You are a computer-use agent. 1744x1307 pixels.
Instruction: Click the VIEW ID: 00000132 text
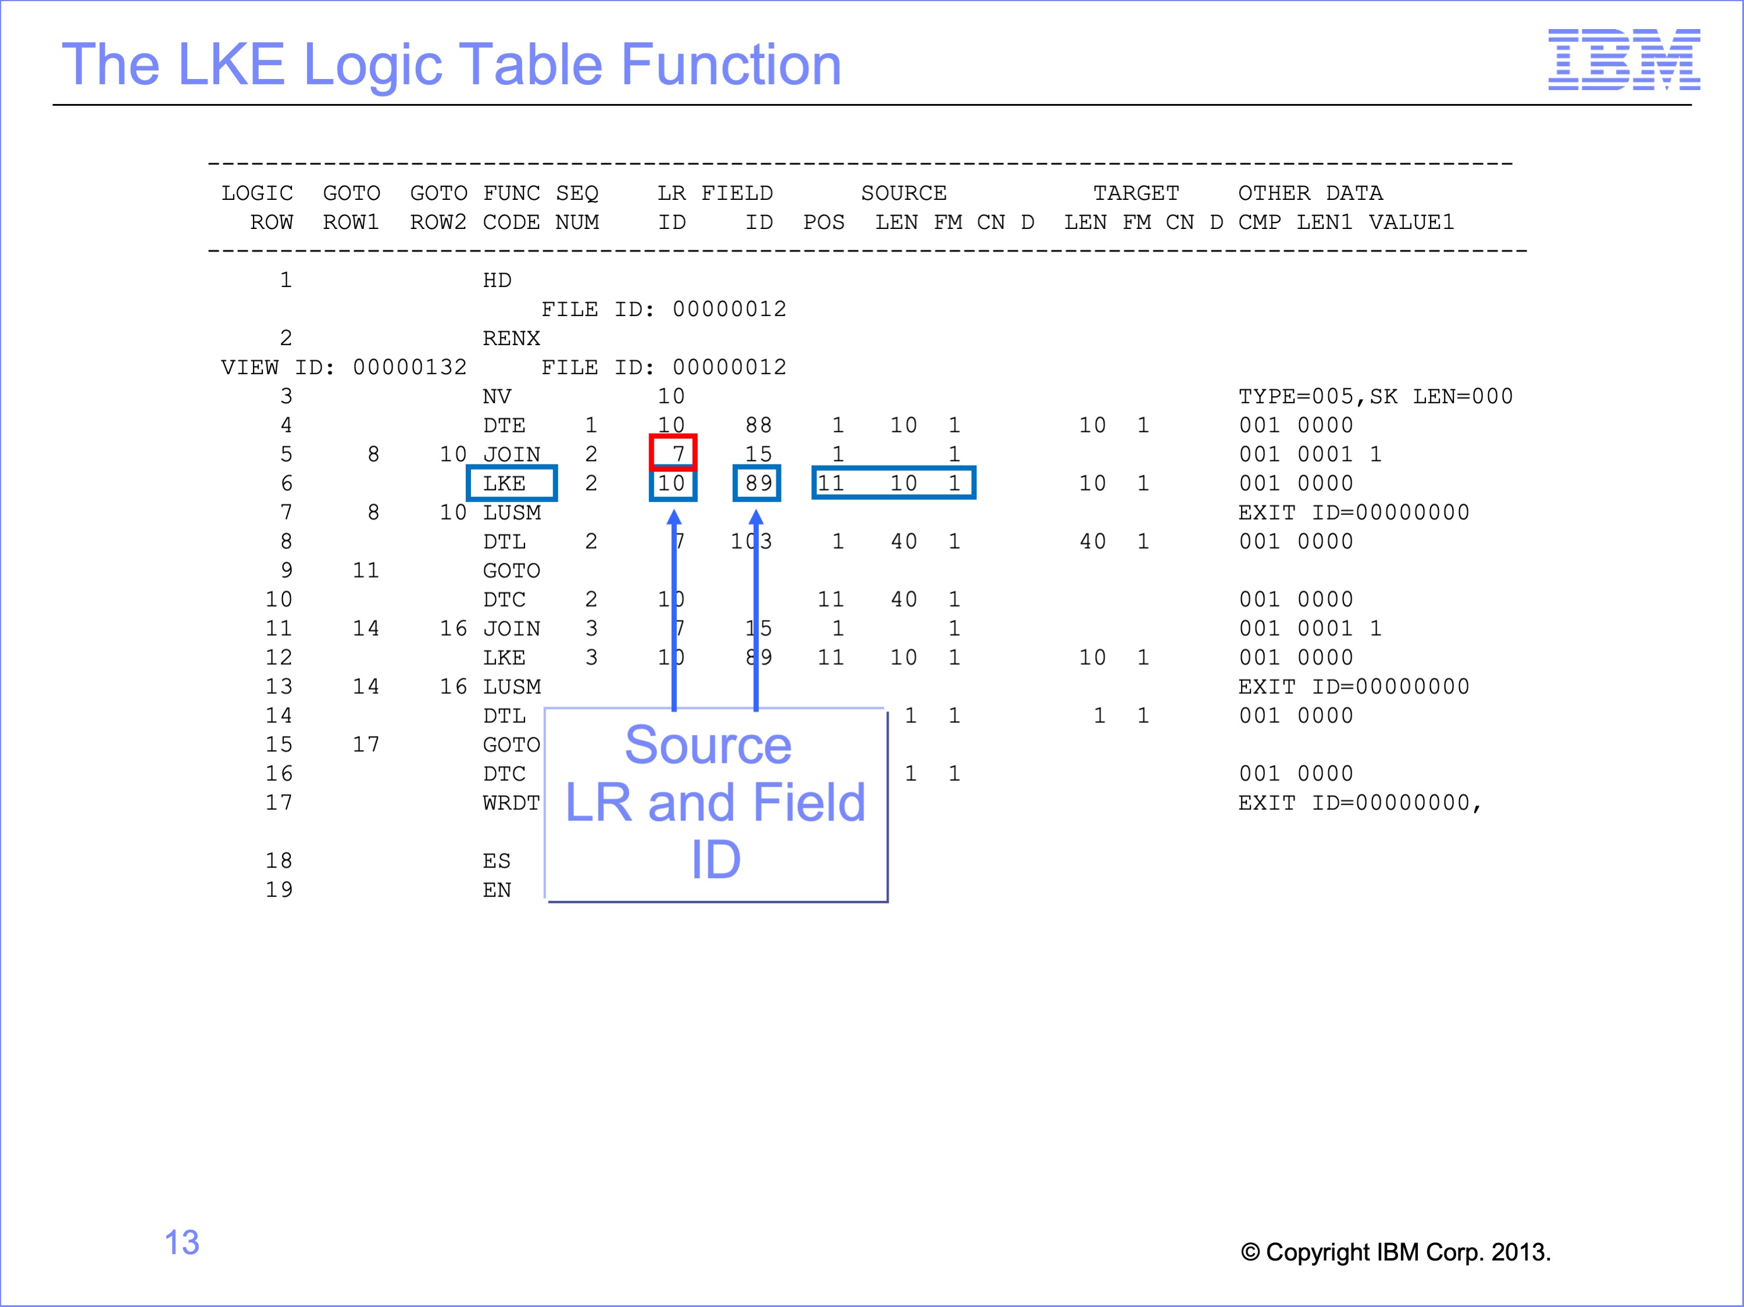[343, 367]
